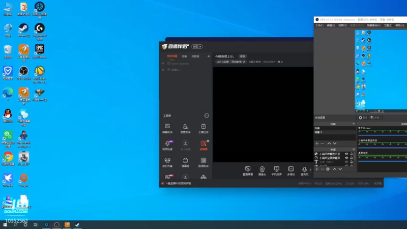The height and width of the screenshot is (229, 407).
Task: Toggle eye for first OBS source row
Action: (x=346, y=154)
